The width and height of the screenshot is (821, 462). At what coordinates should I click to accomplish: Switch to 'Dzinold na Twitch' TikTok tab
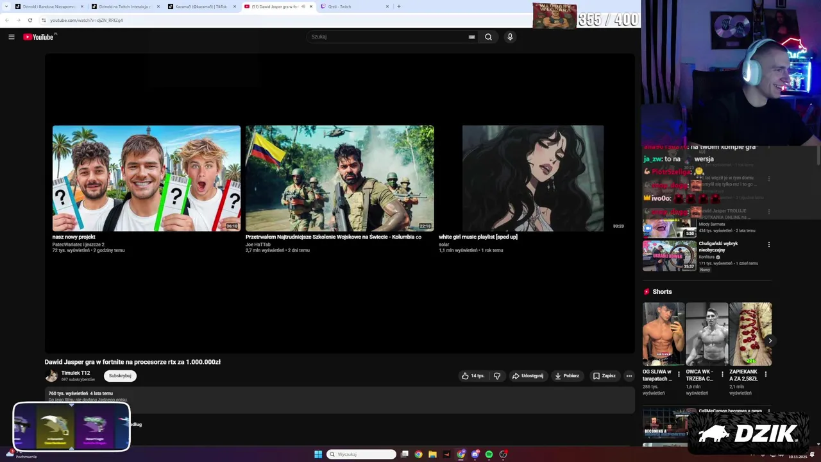click(125, 6)
